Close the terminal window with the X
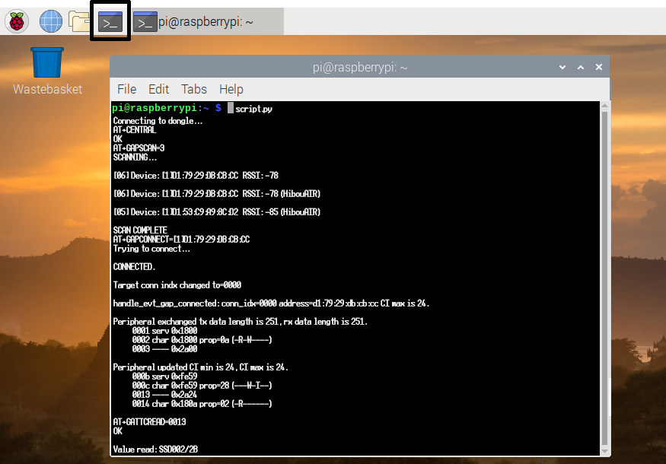This screenshot has height=464, width=666. point(599,67)
